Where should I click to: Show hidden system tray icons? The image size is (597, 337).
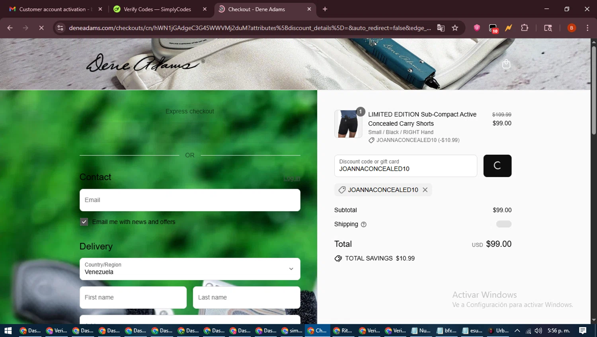[517, 331]
